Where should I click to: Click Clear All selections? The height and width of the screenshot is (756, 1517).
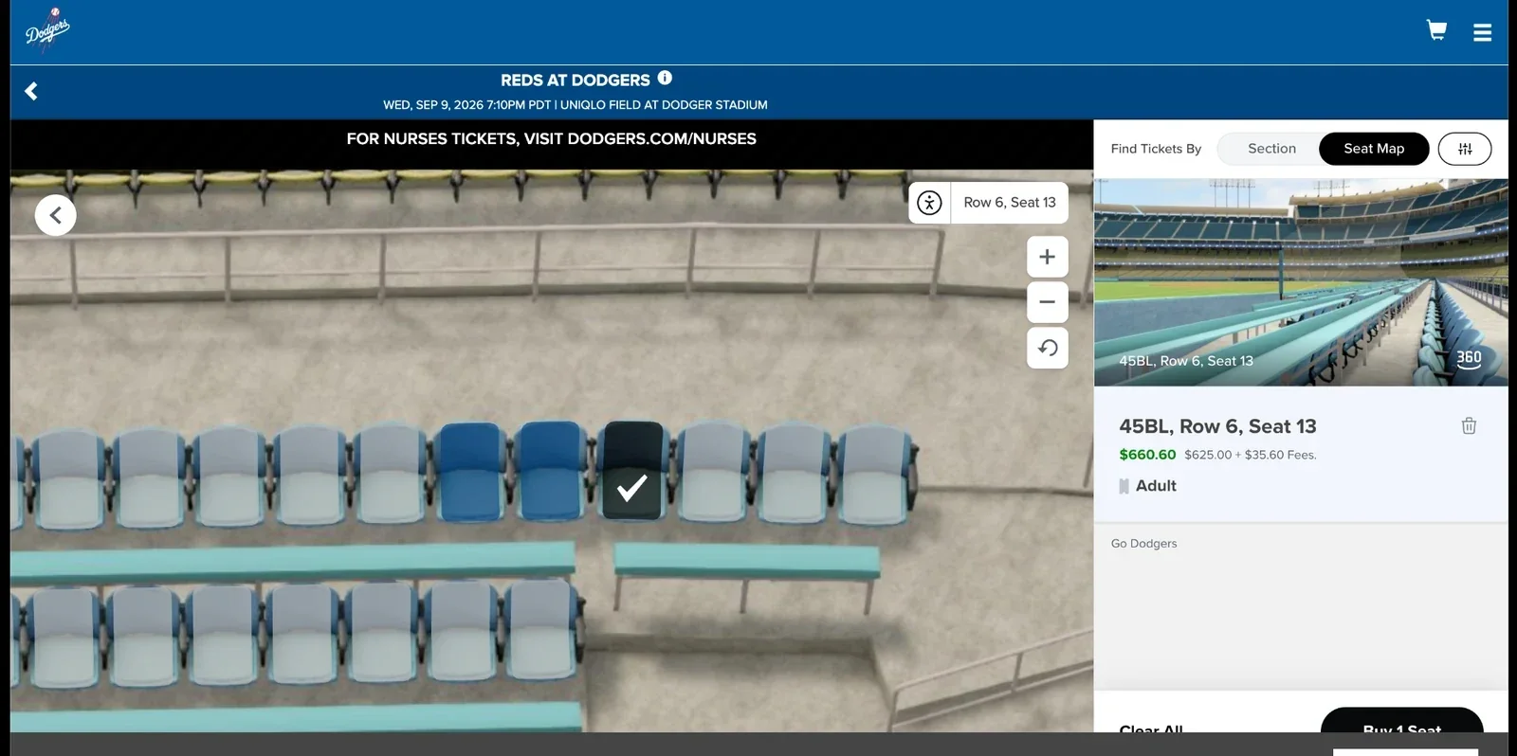click(1151, 728)
